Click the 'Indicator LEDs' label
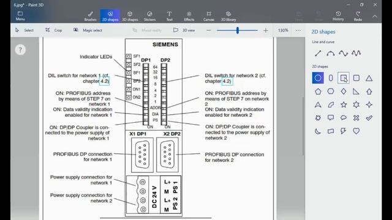 coord(96,57)
